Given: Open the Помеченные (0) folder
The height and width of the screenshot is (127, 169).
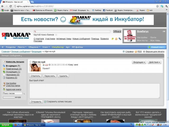Looking at the screenshot, I should coord(14,69).
